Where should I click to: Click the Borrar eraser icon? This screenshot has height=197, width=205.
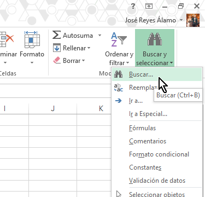57,60
